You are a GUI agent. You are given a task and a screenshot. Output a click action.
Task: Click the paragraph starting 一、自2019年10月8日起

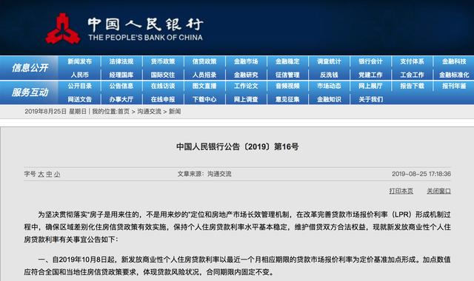coord(237,266)
